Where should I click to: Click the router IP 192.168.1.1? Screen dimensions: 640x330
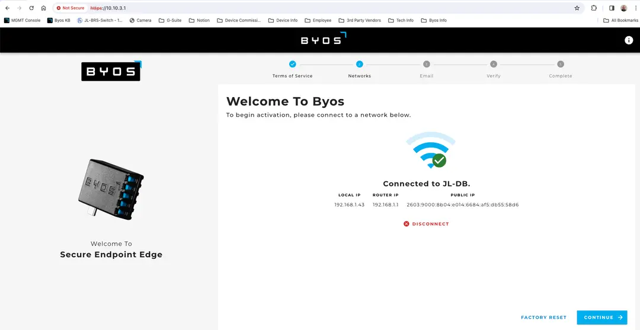pyautogui.click(x=385, y=205)
